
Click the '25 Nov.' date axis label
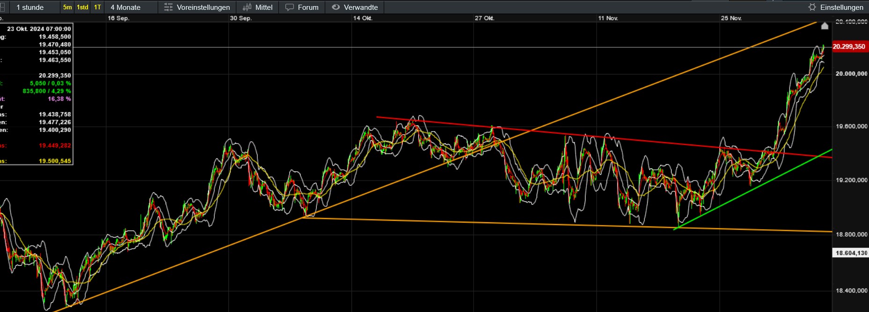[731, 18]
